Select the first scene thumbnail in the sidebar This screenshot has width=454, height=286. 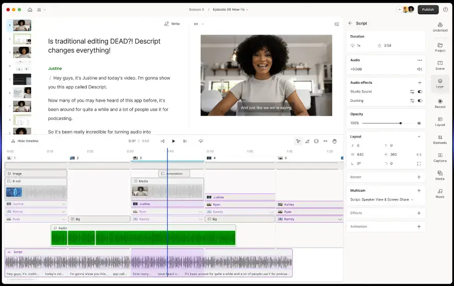20,25
